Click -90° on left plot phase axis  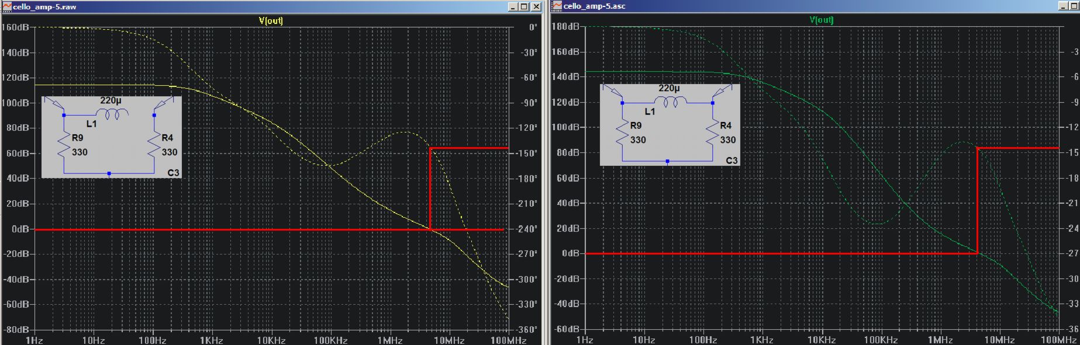pos(529,103)
